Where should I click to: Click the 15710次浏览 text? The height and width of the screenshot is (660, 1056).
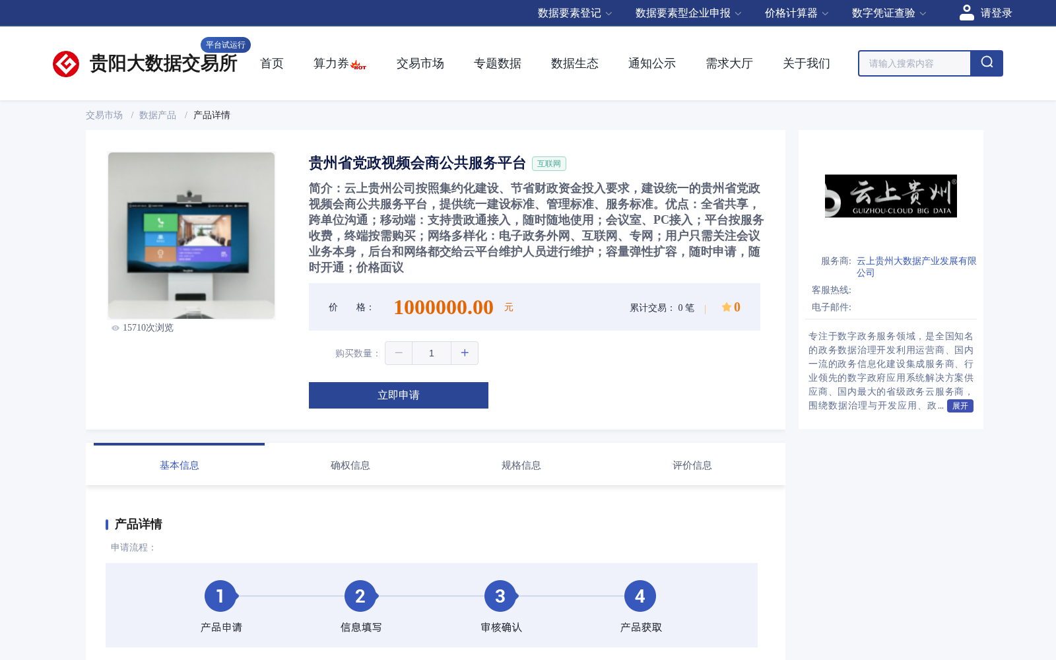148,328
